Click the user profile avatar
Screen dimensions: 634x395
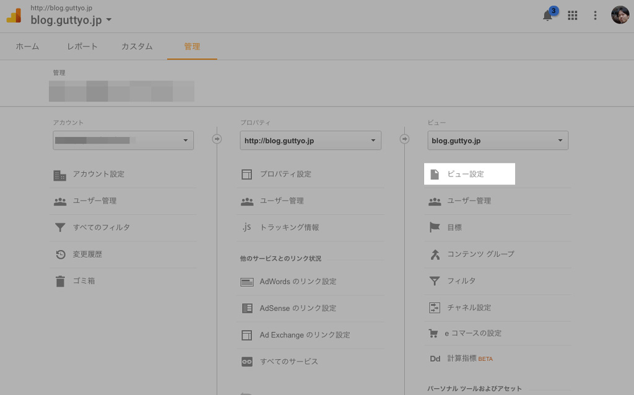pyautogui.click(x=620, y=15)
